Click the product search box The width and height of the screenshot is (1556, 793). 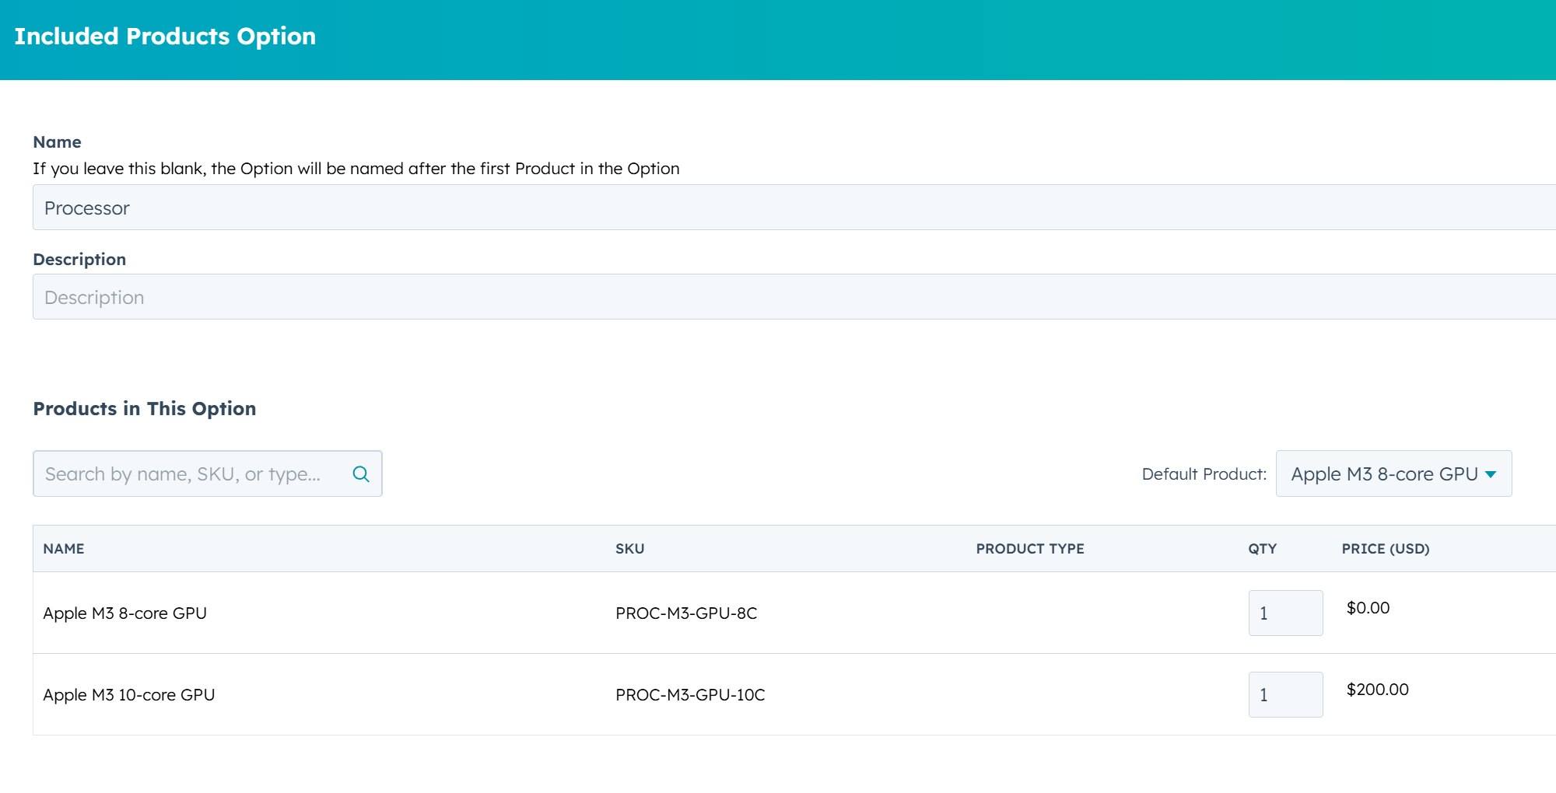tap(187, 473)
